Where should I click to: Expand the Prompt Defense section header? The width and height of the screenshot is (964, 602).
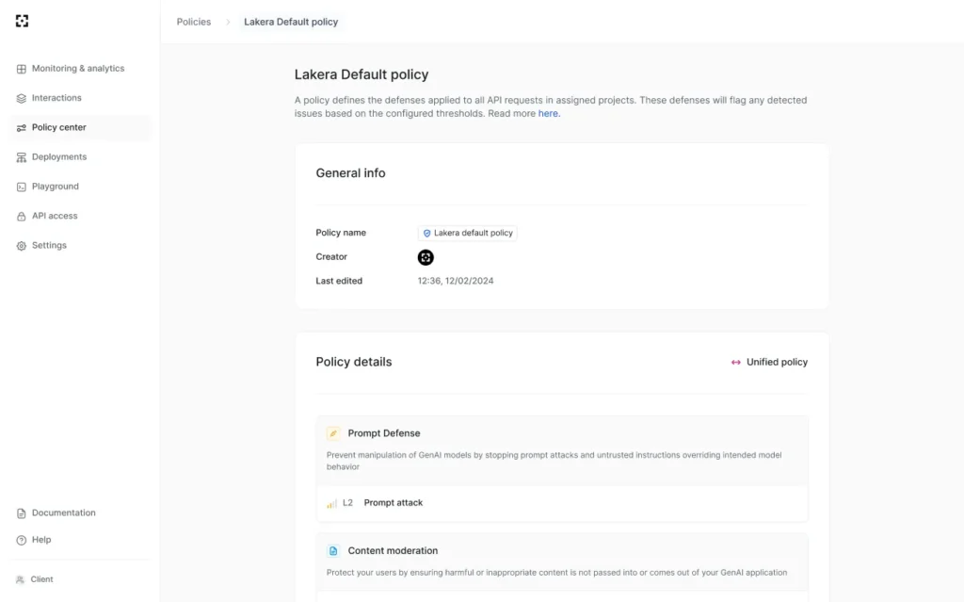tap(561, 434)
